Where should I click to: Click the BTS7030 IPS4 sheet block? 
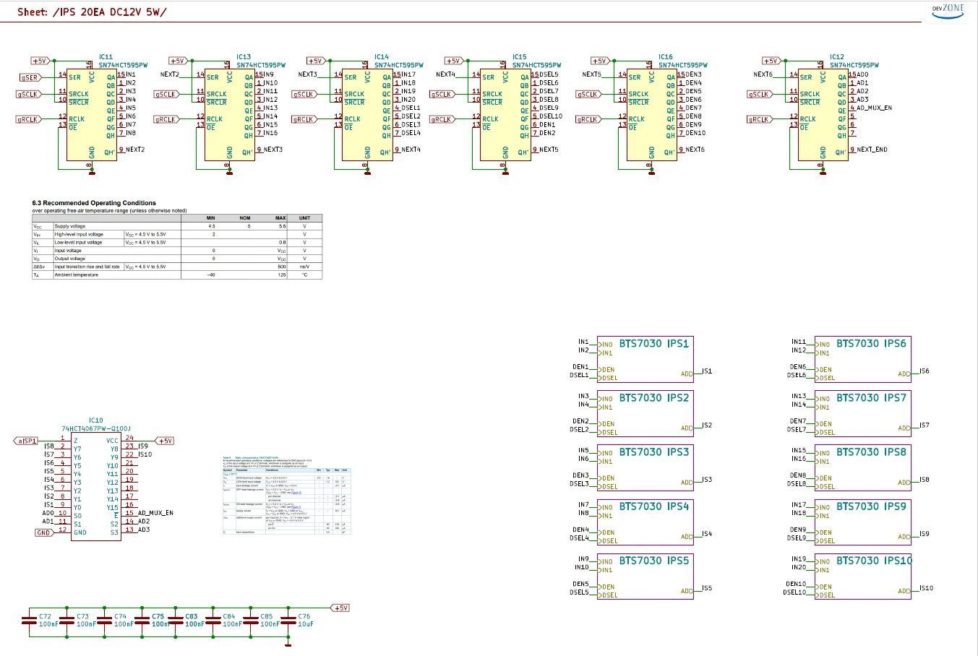click(x=645, y=522)
